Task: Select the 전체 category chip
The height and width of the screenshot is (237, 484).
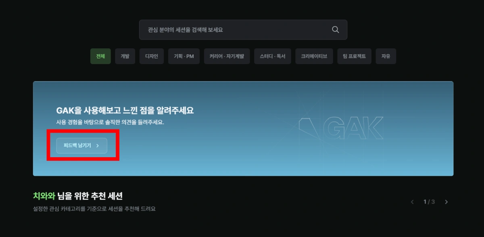Action: 100,56
